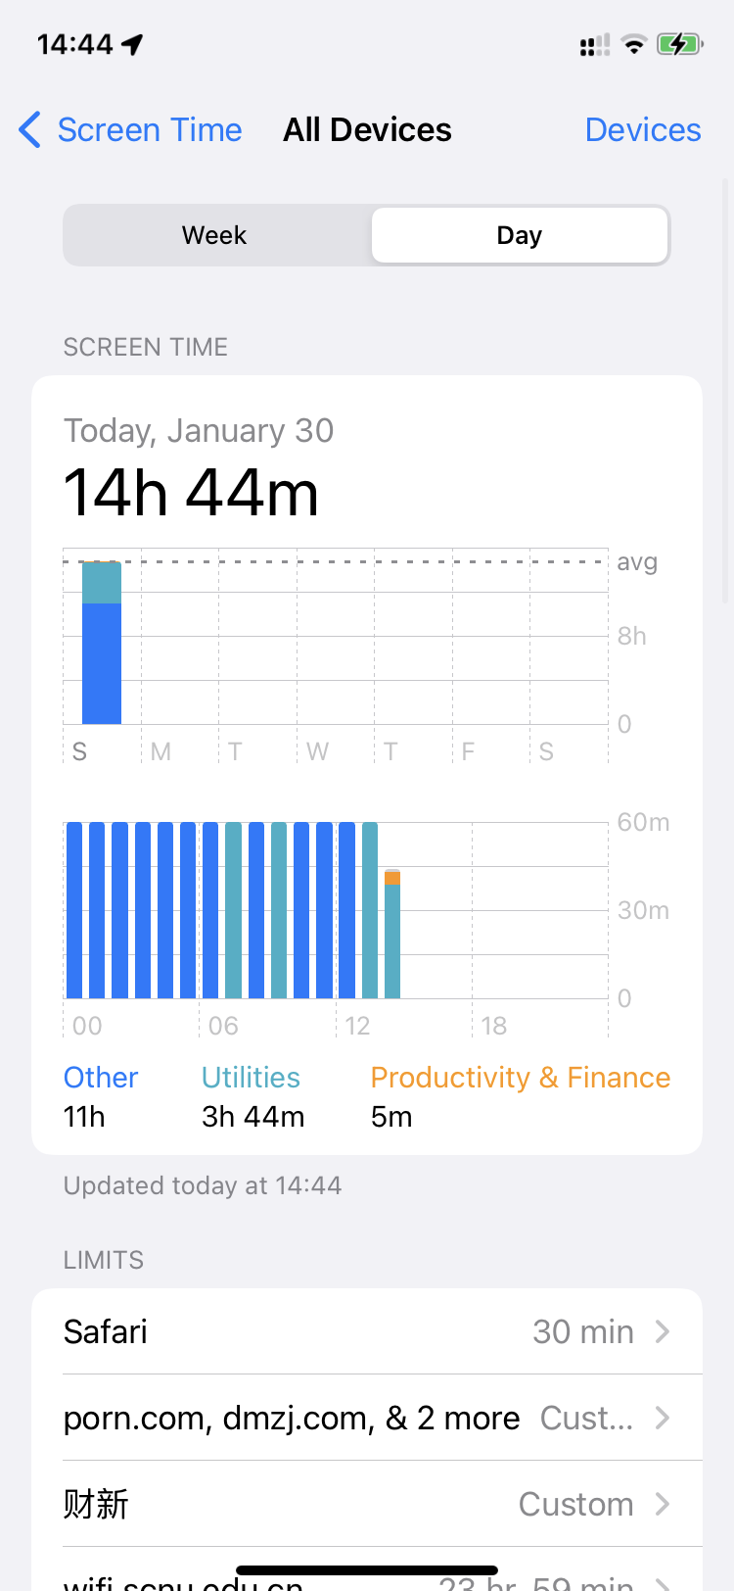
Task: Tap the battery charging icon
Action: pos(679,44)
